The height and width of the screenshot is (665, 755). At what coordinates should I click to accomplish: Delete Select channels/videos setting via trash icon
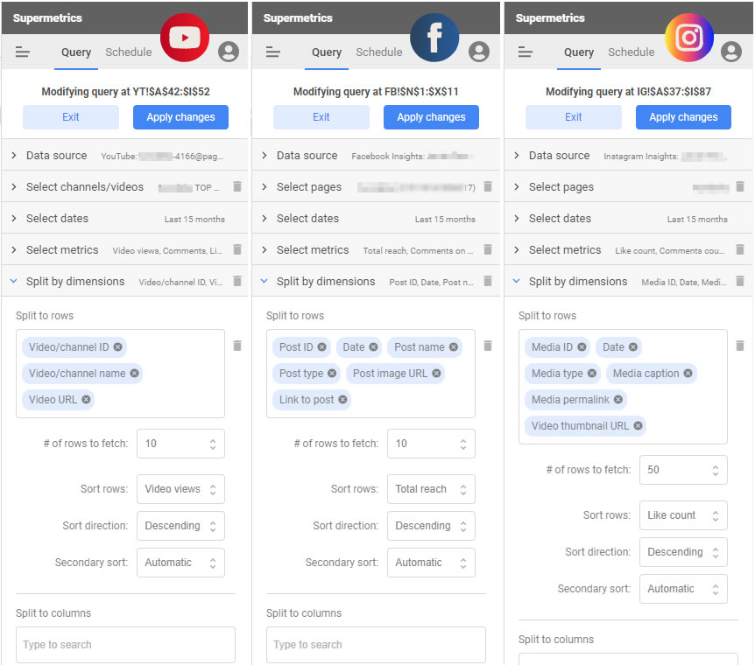[x=237, y=186]
